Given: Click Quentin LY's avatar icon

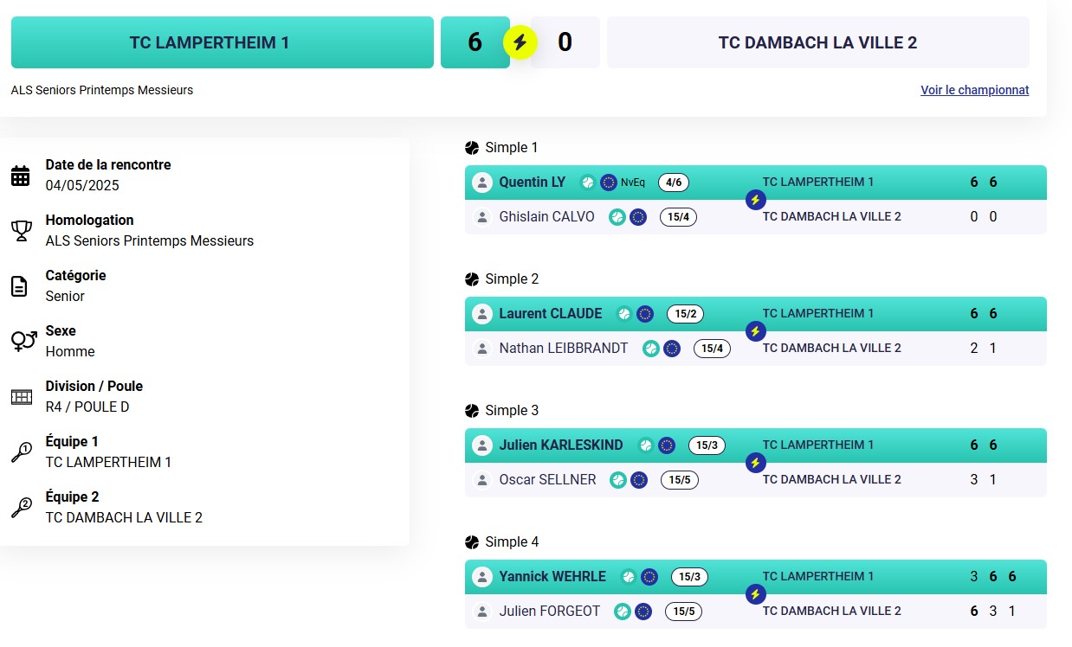Looking at the screenshot, I should point(482,183).
